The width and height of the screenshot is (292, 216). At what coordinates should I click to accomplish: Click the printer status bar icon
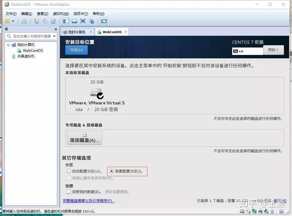tap(260, 211)
